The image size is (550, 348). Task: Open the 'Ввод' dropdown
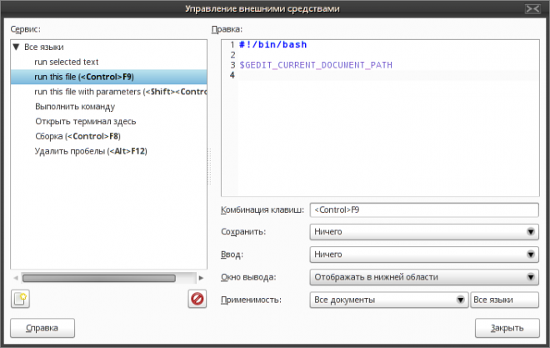tap(423, 255)
